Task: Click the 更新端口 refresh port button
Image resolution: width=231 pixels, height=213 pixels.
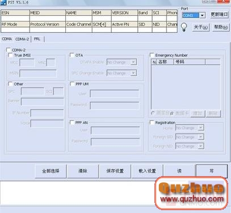Action: [220, 15]
